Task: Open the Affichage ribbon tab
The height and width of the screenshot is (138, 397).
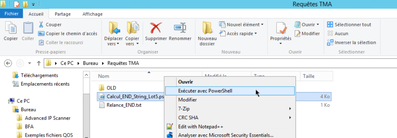Action: 93,14
